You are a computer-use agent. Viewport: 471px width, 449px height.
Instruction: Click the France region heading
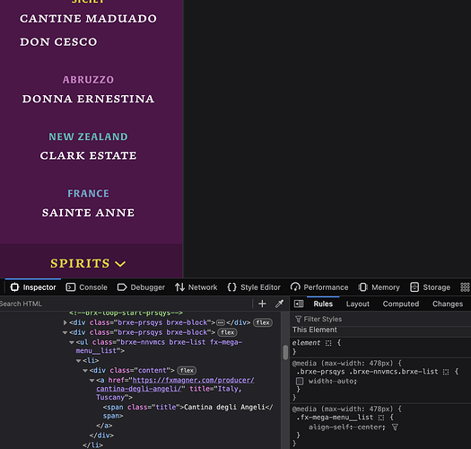tap(88, 194)
